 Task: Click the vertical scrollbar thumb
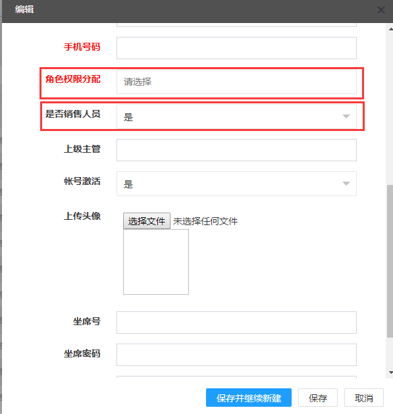point(390,261)
